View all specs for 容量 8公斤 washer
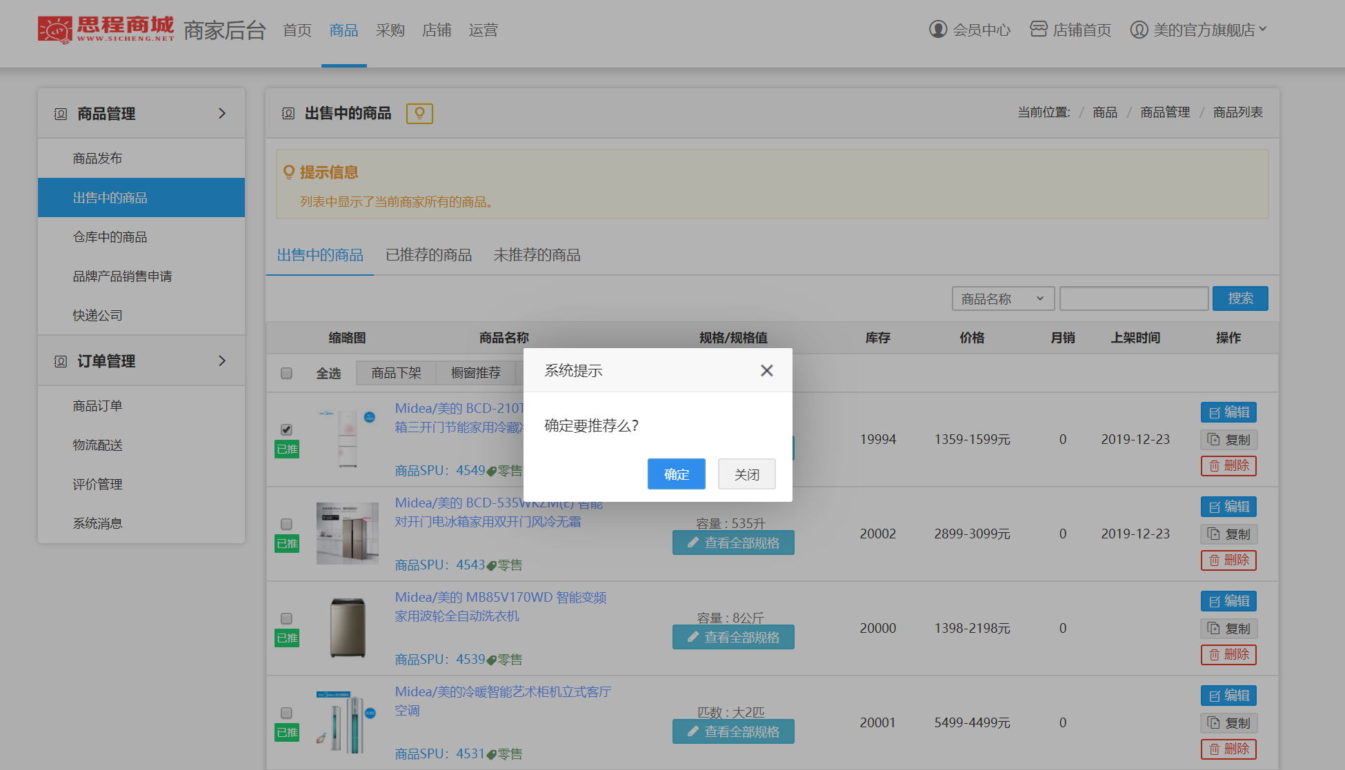This screenshot has height=770, width=1345. 733,637
